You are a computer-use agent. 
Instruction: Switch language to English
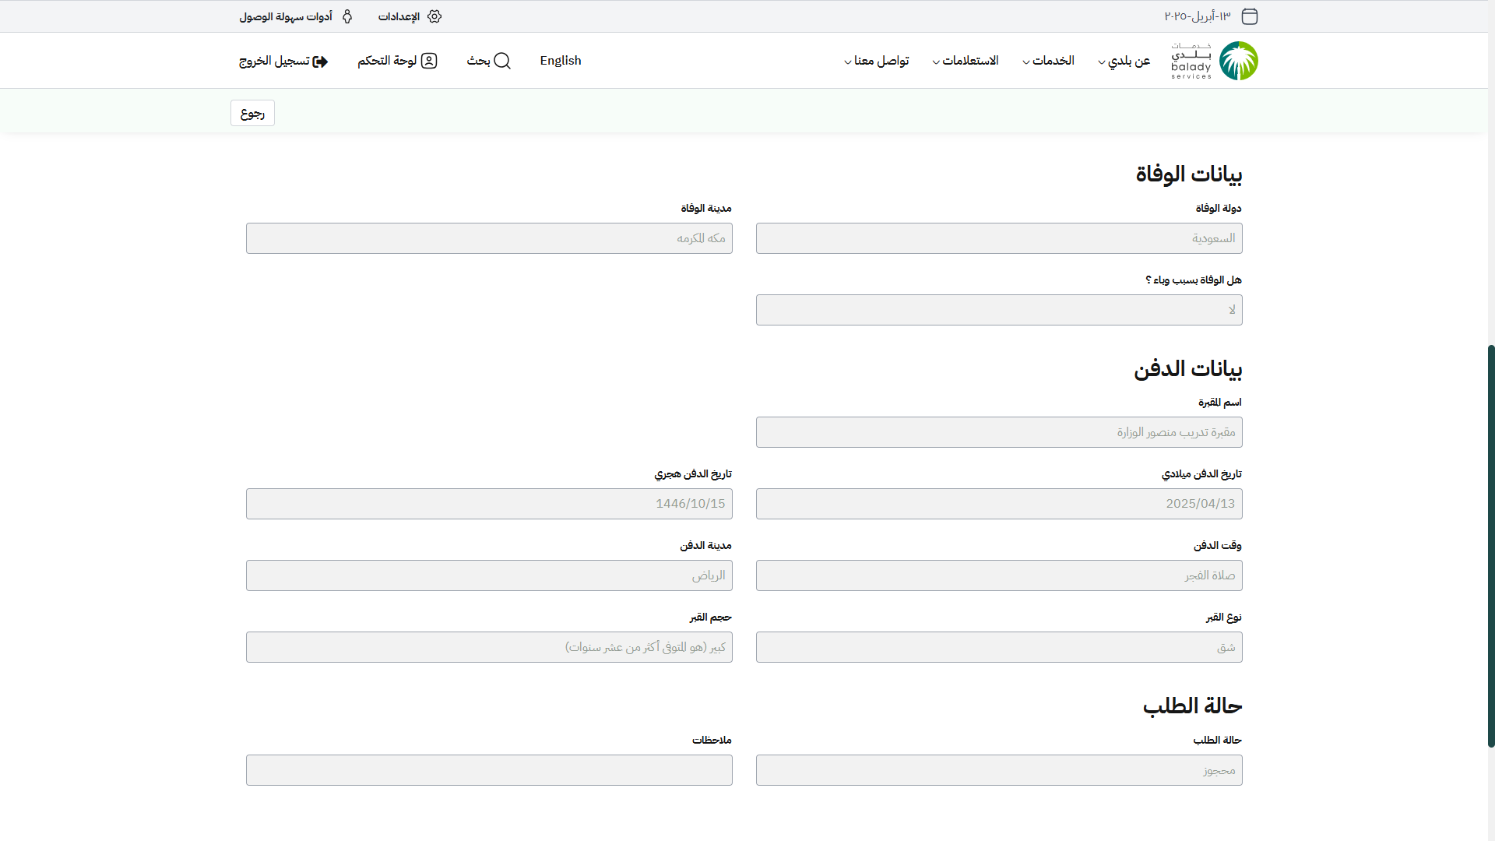tap(561, 61)
